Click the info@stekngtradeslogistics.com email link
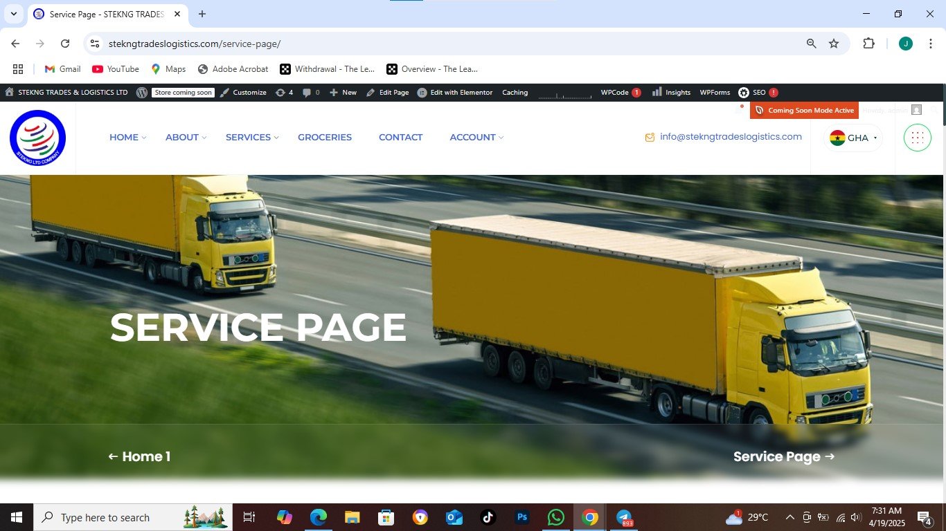946x531 pixels. (x=730, y=137)
